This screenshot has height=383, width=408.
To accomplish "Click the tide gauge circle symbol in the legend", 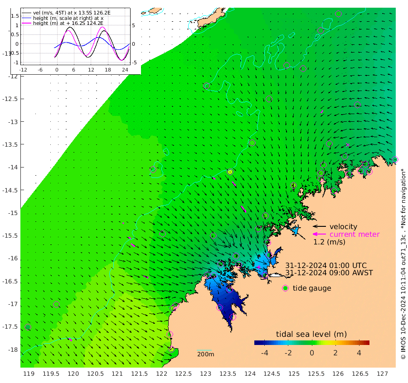I will pyautogui.click(x=286, y=288).
